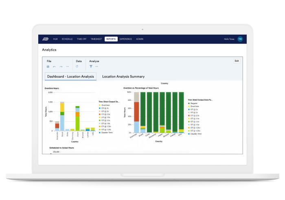Select the Japan bar in Overtime Hours chart
This screenshot has width=285, height=200.
tap(77, 118)
